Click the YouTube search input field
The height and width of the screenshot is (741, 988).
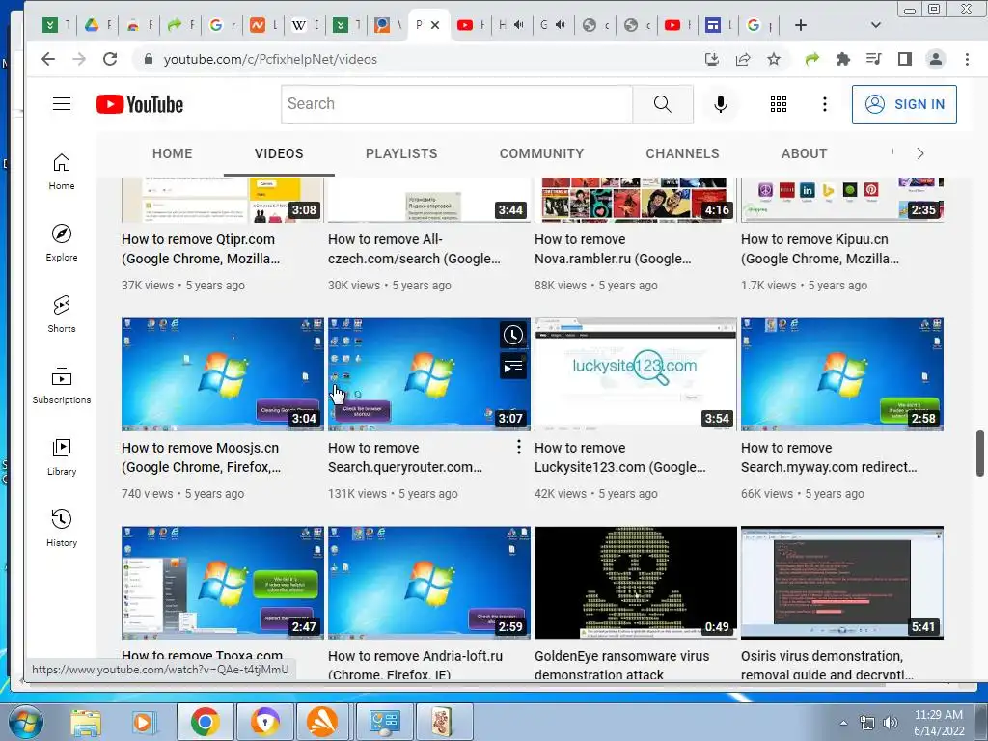click(456, 104)
